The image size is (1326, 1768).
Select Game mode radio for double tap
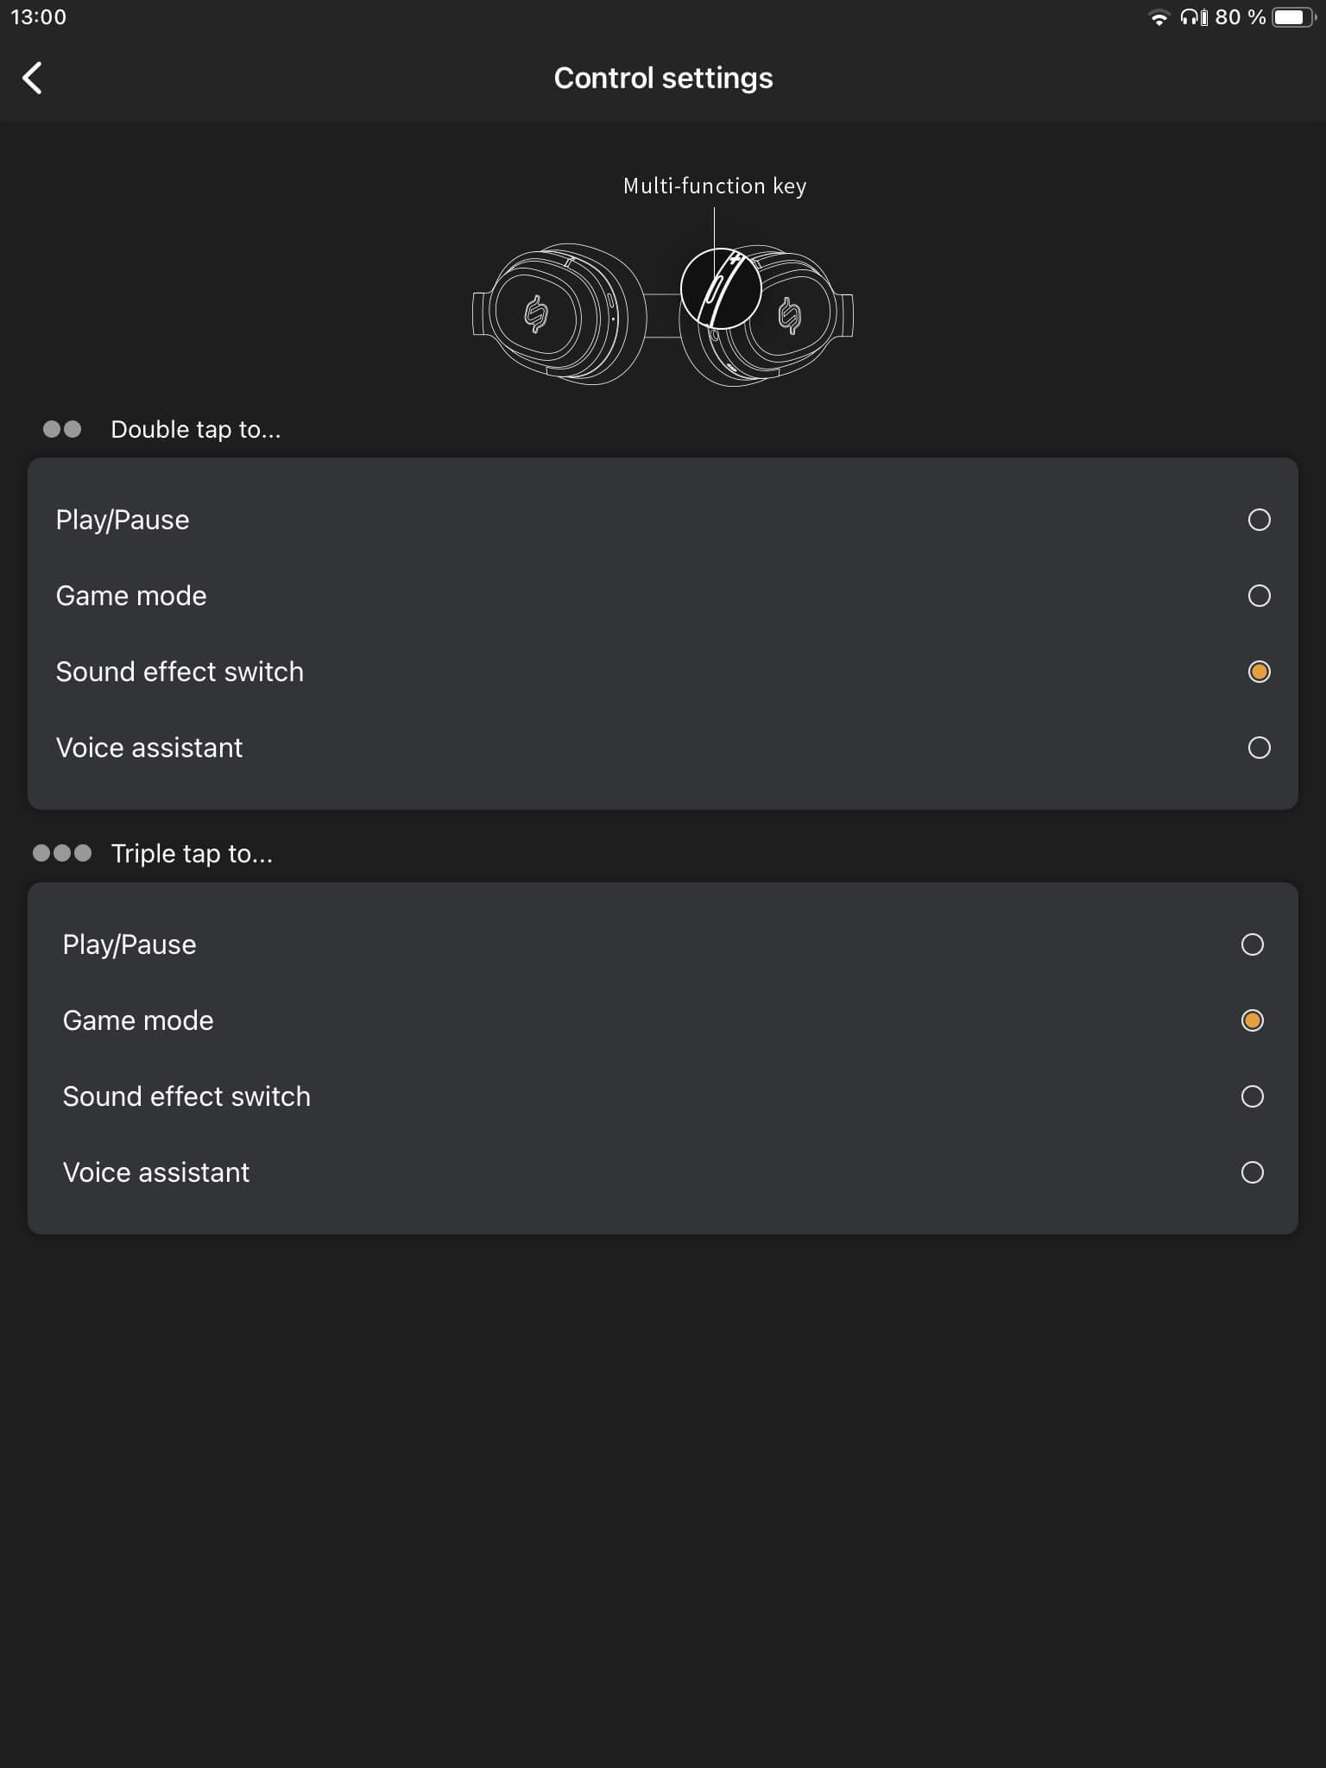click(1259, 596)
